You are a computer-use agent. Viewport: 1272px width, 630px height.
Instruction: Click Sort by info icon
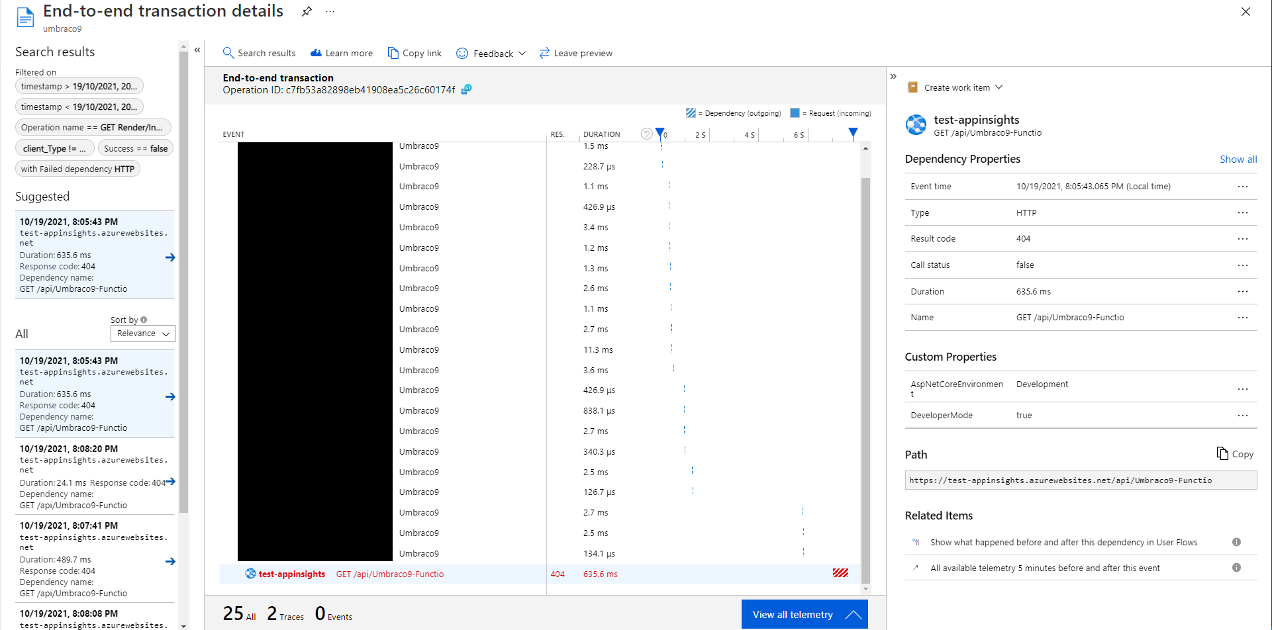(144, 320)
